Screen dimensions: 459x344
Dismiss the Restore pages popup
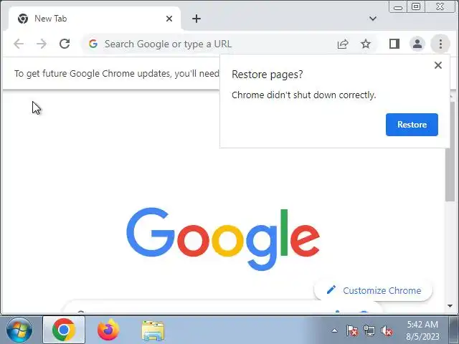[438, 65]
